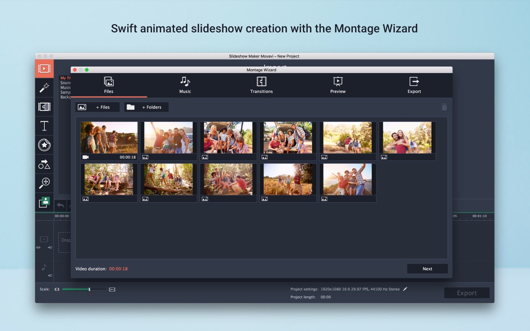
Task: Click the video track film icon in the timeline
Action: point(44,239)
